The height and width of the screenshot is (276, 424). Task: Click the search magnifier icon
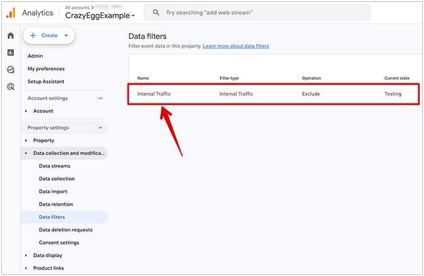coord(156,13)
